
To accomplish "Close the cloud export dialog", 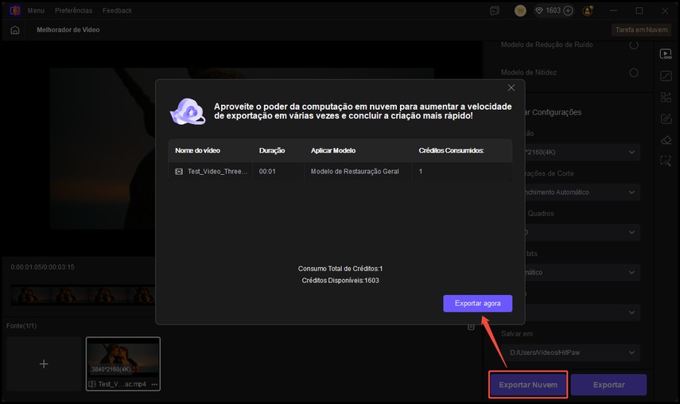I will (511, 88).
